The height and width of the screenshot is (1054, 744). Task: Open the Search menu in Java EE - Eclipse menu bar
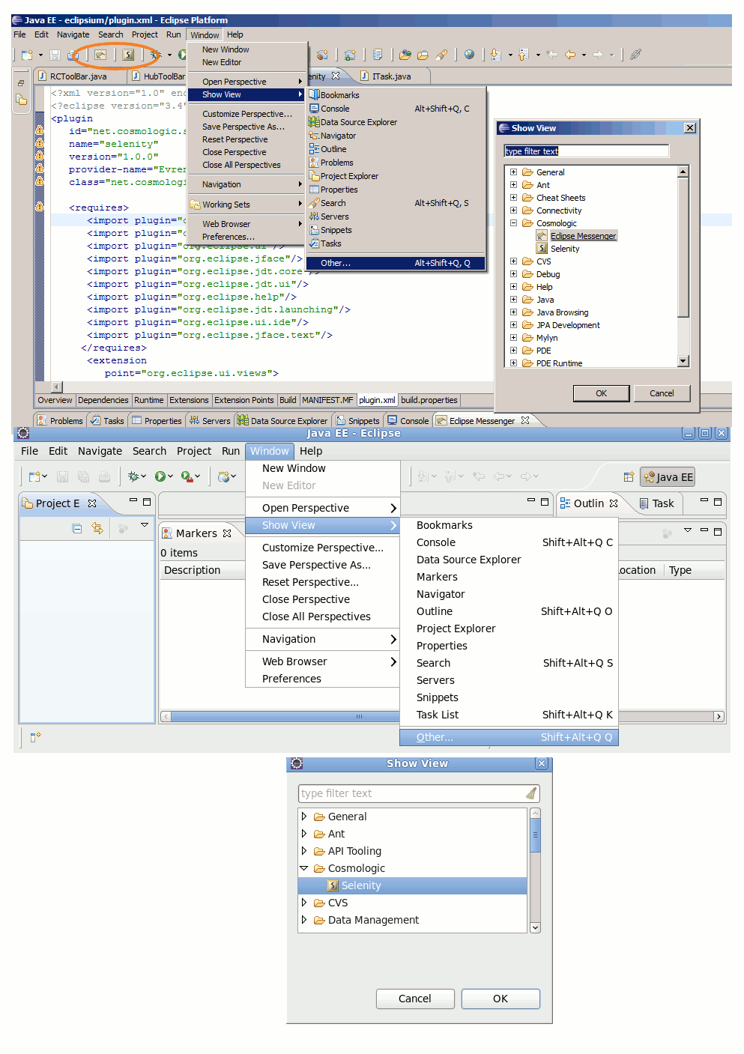tap(149, 451)
